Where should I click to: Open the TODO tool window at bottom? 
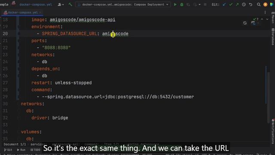tap(35, 150)
